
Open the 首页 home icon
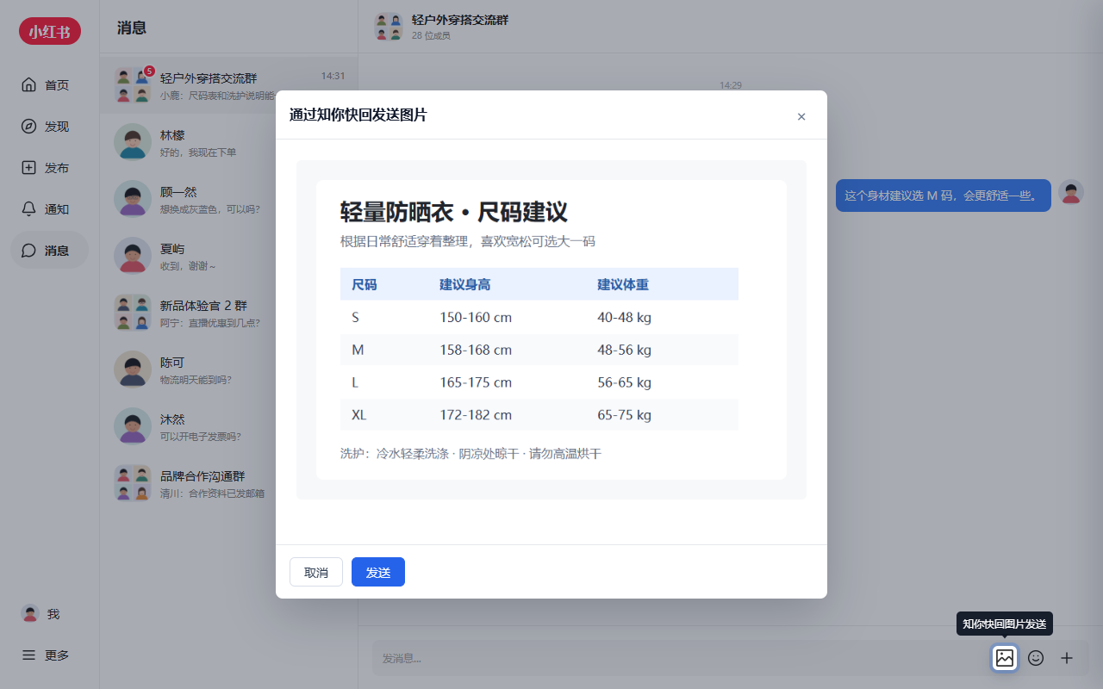click(x=28, y=84)
